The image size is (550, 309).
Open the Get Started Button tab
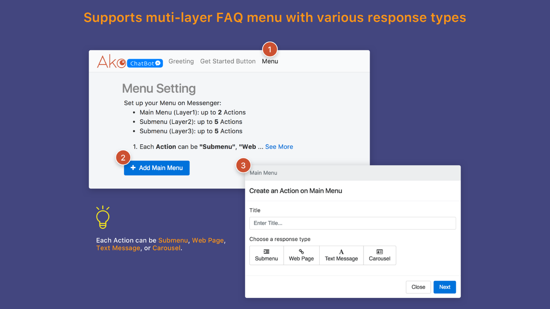point(228,61)
